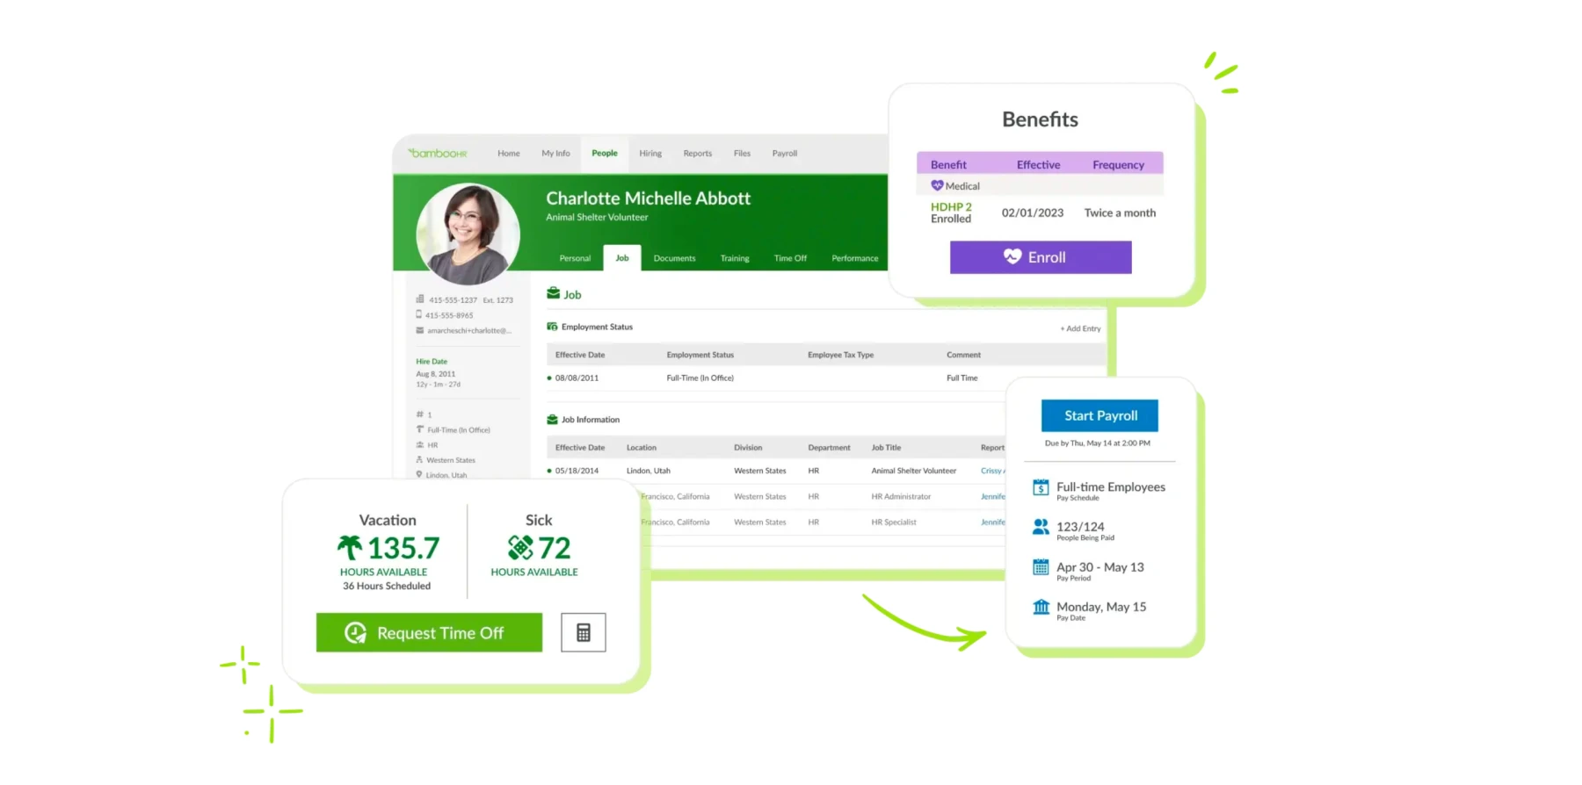
Task: Click the BambooHR logo
Action: [438, 154]
